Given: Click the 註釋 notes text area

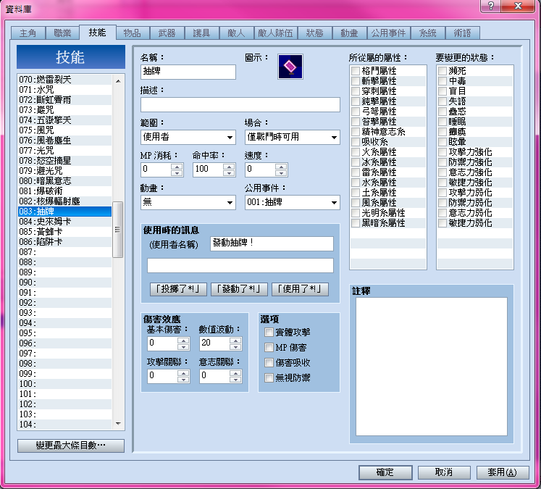Looking at the screenshot, I should (x=432, y=367).
